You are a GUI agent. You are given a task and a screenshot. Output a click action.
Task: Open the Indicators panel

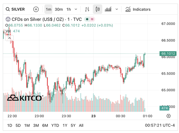pos(138,9)
